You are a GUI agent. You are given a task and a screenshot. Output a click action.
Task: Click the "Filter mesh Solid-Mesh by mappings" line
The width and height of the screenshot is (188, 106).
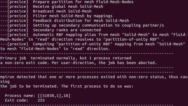[73, 16]
